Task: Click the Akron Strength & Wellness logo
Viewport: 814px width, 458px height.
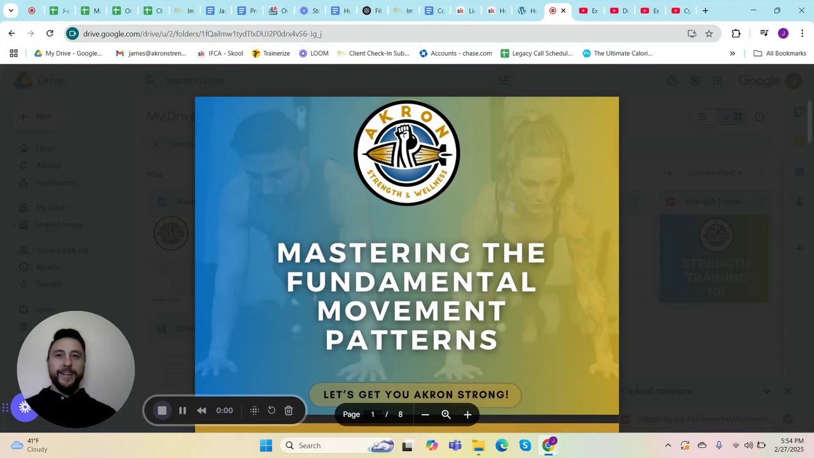Action: [407, 153]
